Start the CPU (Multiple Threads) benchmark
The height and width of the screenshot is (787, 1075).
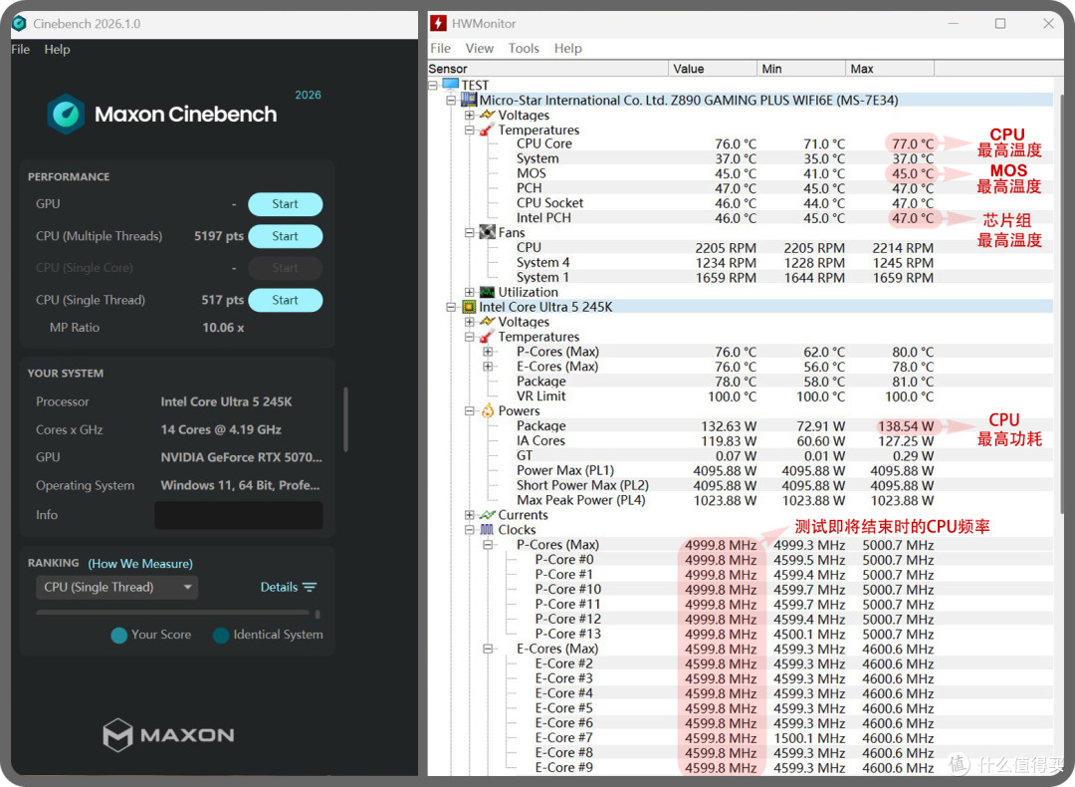point(286,236)
